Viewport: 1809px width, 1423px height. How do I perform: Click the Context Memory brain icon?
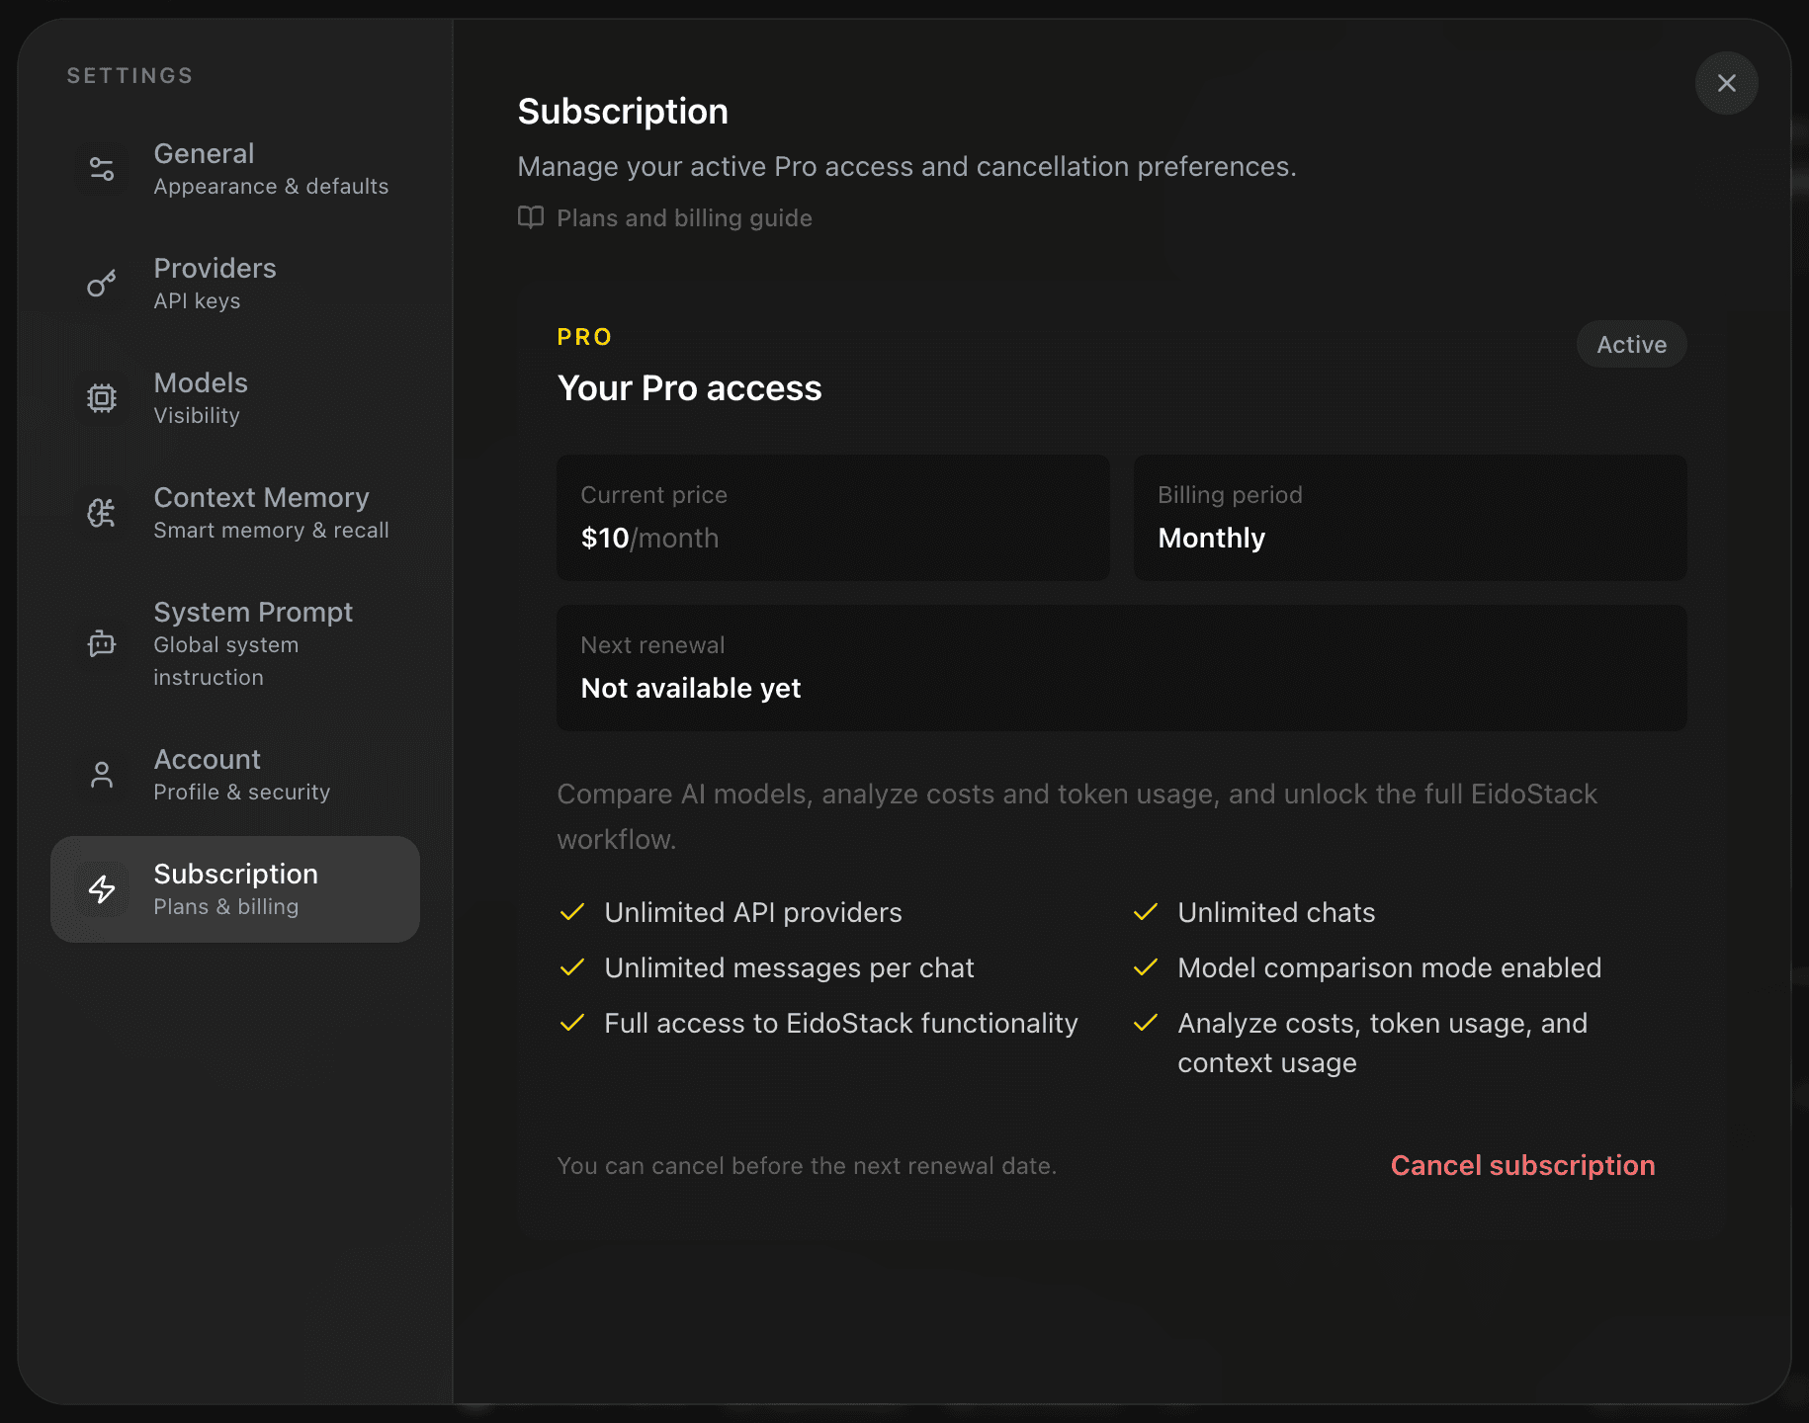coord(102,513)
